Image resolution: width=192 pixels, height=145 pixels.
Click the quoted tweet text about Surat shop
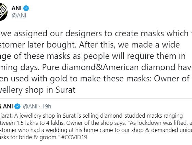96,127
